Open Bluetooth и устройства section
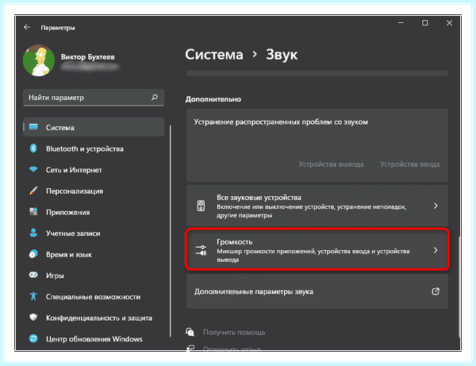 coord(94,148)
